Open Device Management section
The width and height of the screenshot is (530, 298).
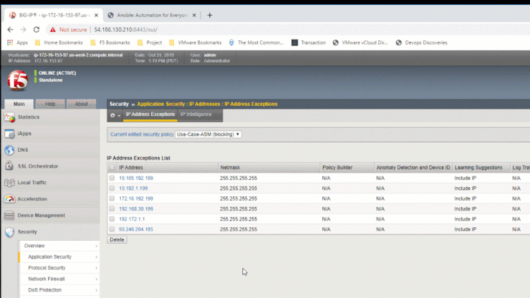click(41, 215)
